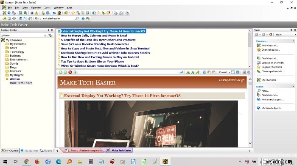Image resolution: width=297 pixels, height=166 pixels.
Task: Click the printer icon in the main toolbar
Action: [x=115, y=13]
